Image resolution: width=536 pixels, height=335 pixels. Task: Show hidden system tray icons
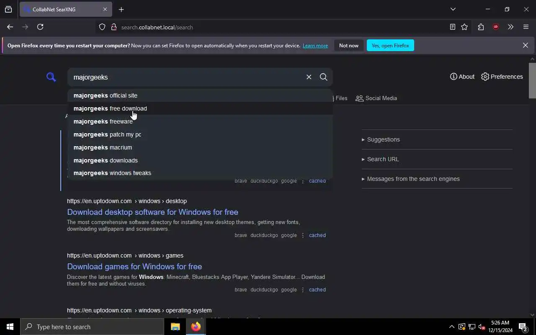(x=451, y=327)
